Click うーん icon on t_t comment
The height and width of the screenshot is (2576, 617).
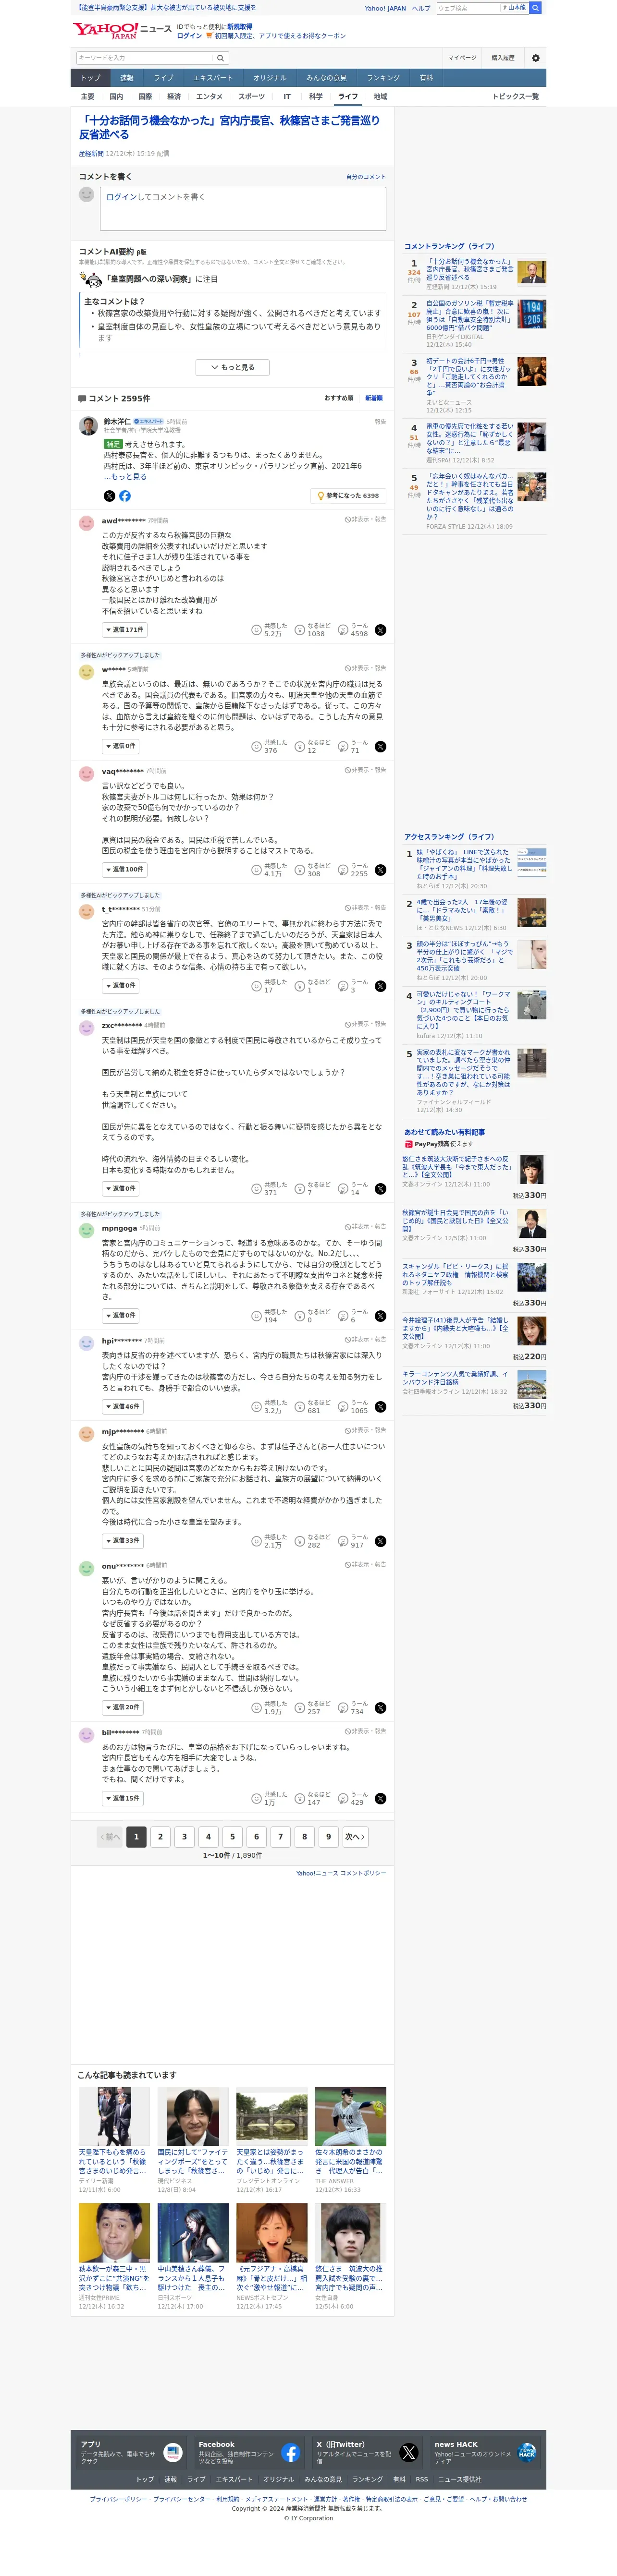(x=343, y=987)
